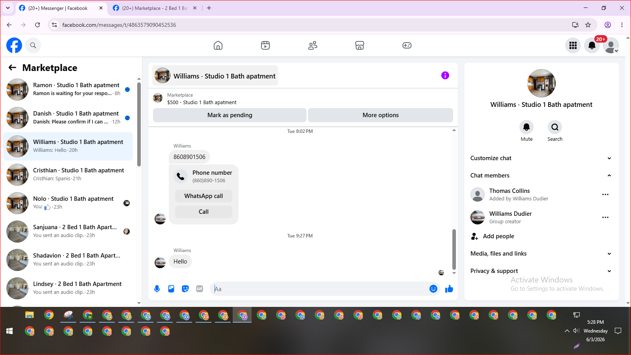Click the Facebook logo

point(14,45)
